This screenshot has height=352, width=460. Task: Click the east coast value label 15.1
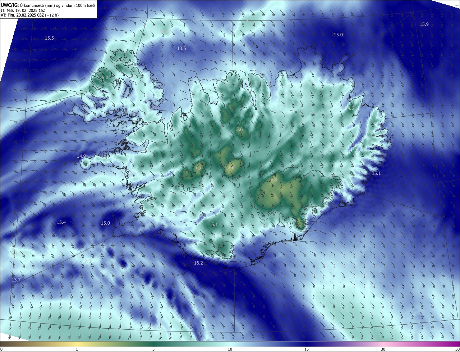376,173
